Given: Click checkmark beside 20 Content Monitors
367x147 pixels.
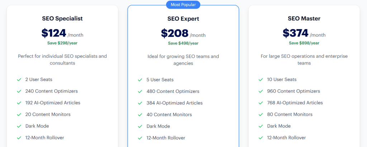Looking at the screenshot, I should pos(19,114).
